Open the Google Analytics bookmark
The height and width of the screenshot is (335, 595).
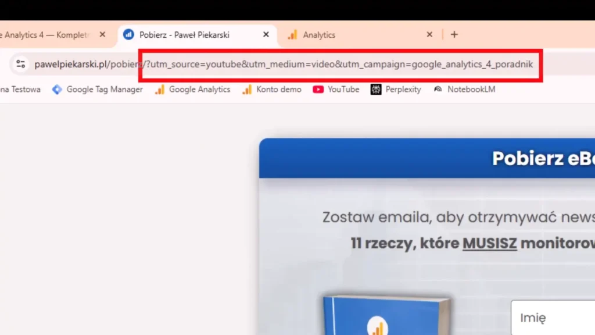[193, 90]
